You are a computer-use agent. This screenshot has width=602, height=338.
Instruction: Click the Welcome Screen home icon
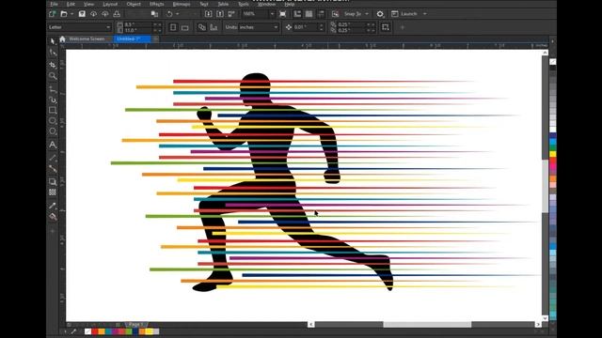[62, 38]
